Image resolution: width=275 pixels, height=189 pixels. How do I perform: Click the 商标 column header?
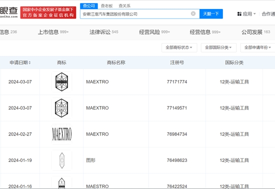(61, 62)
